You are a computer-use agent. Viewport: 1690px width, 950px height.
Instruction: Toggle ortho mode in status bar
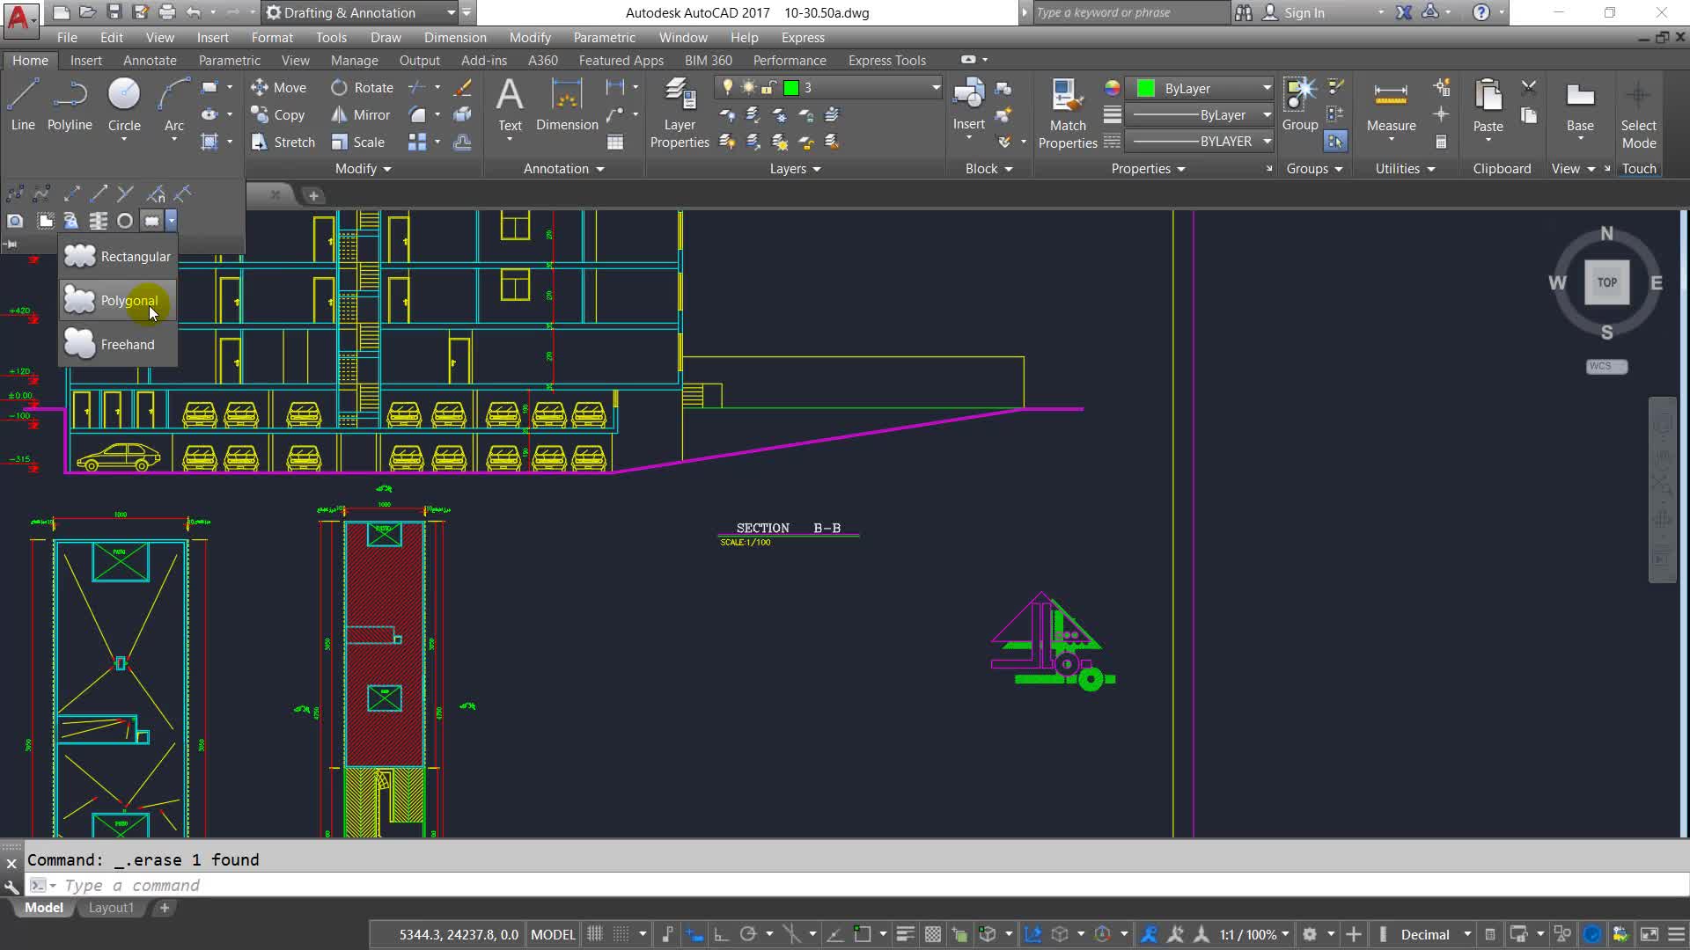(721, 934)
